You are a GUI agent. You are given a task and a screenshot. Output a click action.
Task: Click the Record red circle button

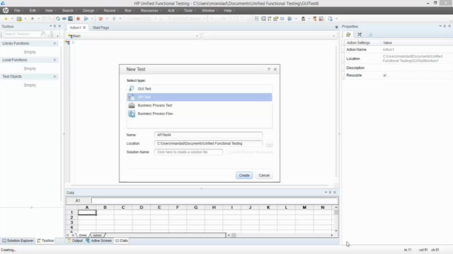(x=78, y=19)
